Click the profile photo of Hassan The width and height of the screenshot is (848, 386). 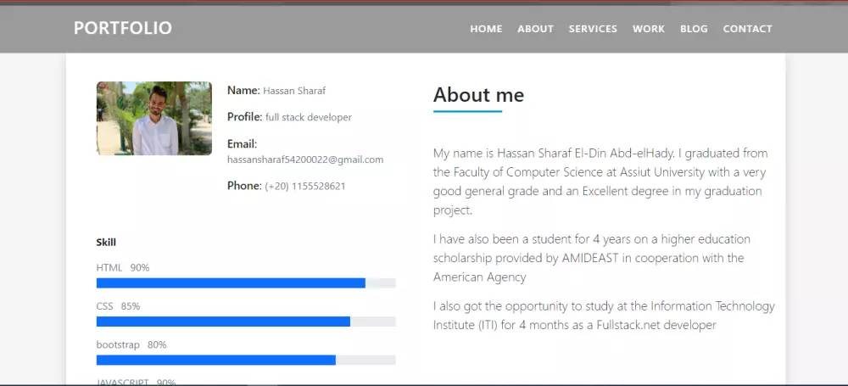(x=154, y=118)
